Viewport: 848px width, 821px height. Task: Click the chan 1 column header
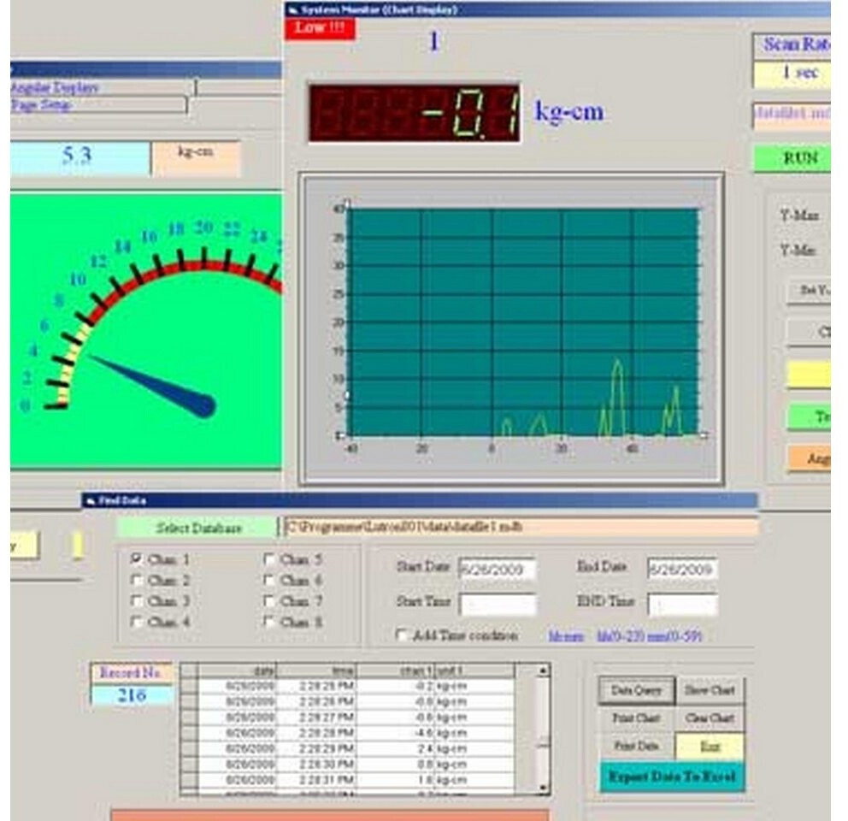[x=395, y=671]
